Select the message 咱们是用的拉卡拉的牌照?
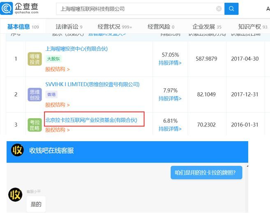Image resolution: width=270 pixels, height=213 pixels. [x=206, y=172]
